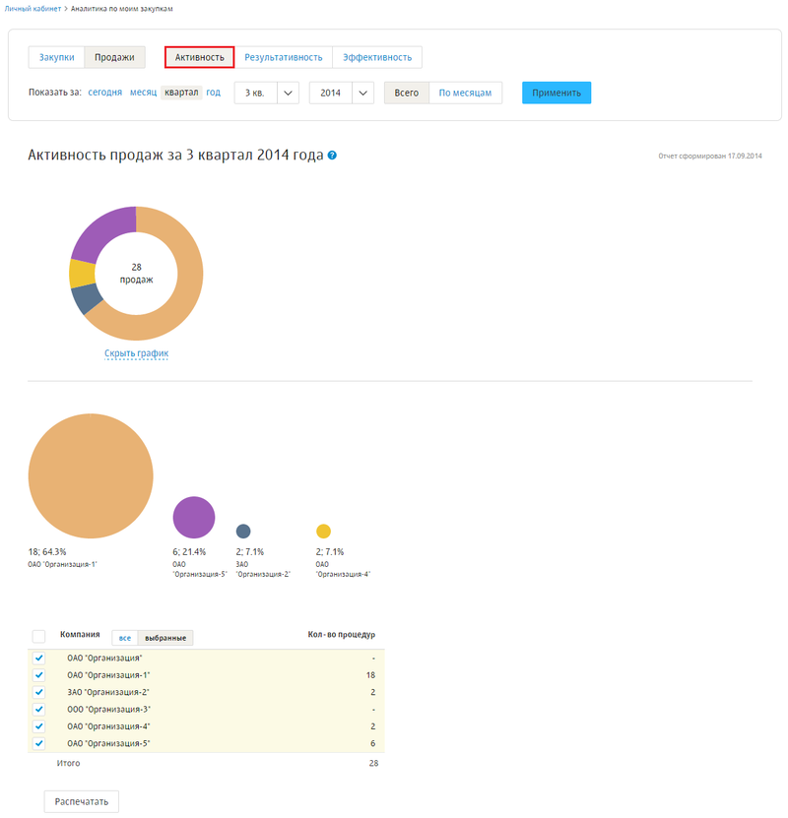Click the purple Организация-5 bubble
This screenshot has height=818, width=788.
click(x=193, y=517)
